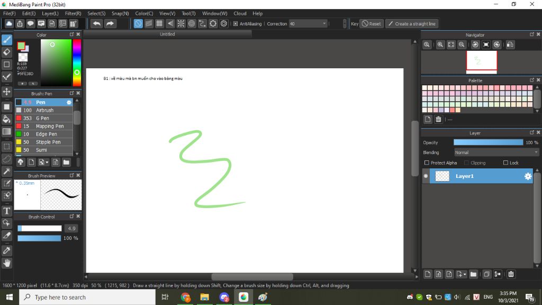Switch to the Untitled canvas tab
Viewport: 542px width, 305px height.
click(x=167, y=34)
